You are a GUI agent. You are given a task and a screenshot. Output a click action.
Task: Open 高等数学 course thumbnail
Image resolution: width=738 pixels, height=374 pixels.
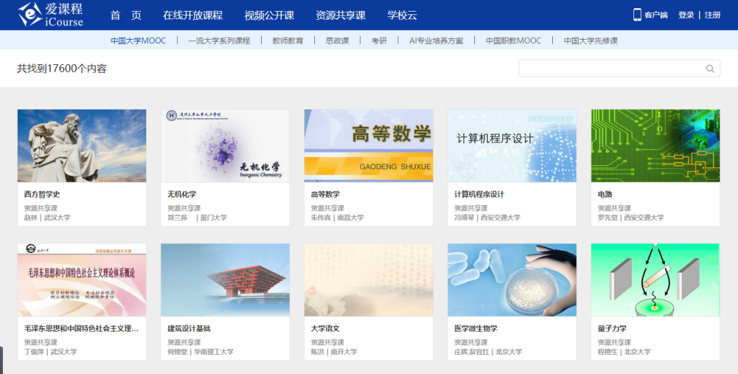[x=368, y=146]
